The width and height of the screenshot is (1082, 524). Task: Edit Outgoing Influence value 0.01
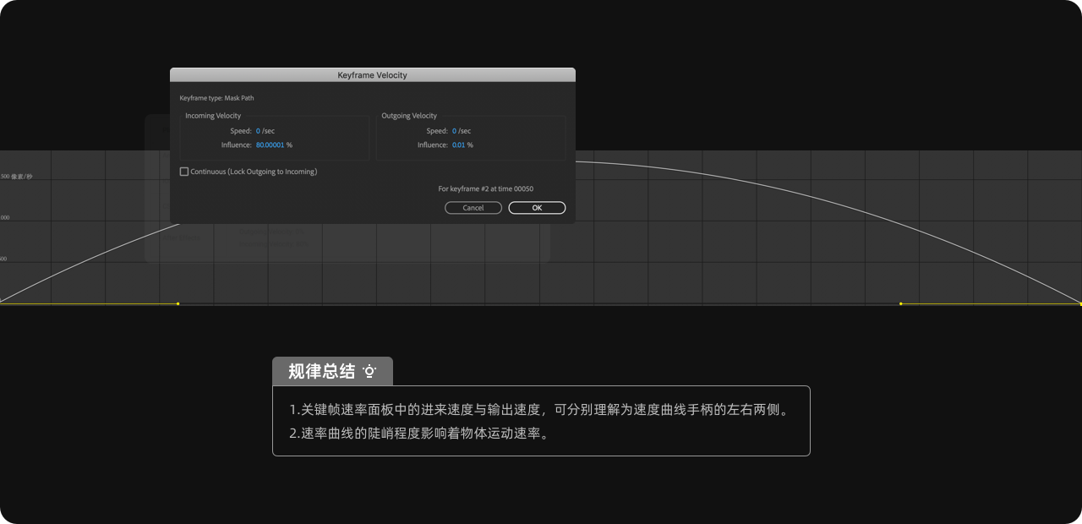(458, 145)
